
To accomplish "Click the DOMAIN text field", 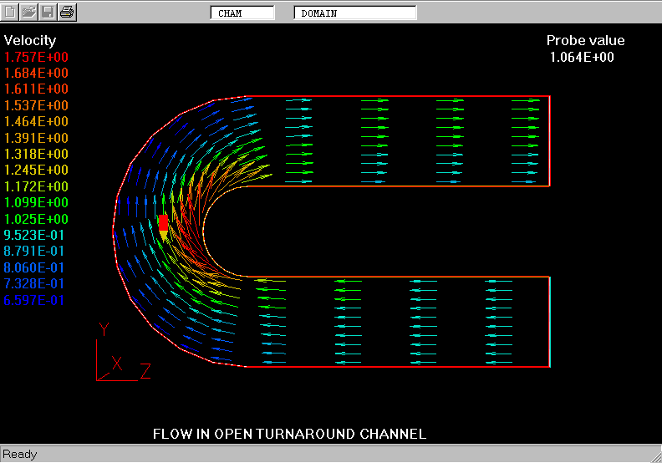I will (x=354, y=13).
